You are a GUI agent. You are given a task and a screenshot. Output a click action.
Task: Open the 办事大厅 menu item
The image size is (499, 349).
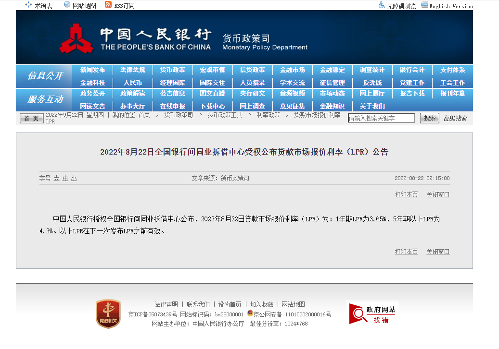tap(133, 107)
